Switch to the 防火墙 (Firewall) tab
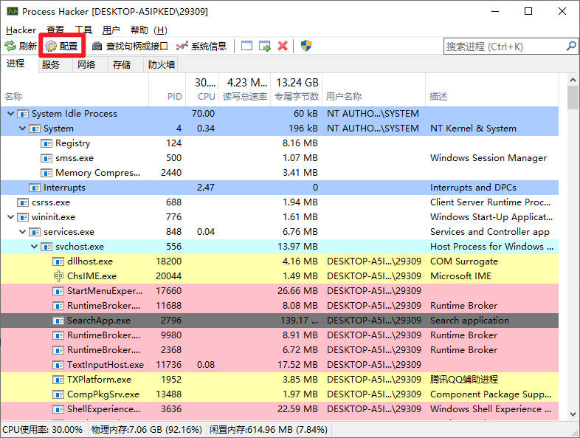580x438 pixels. coord(162,64)
